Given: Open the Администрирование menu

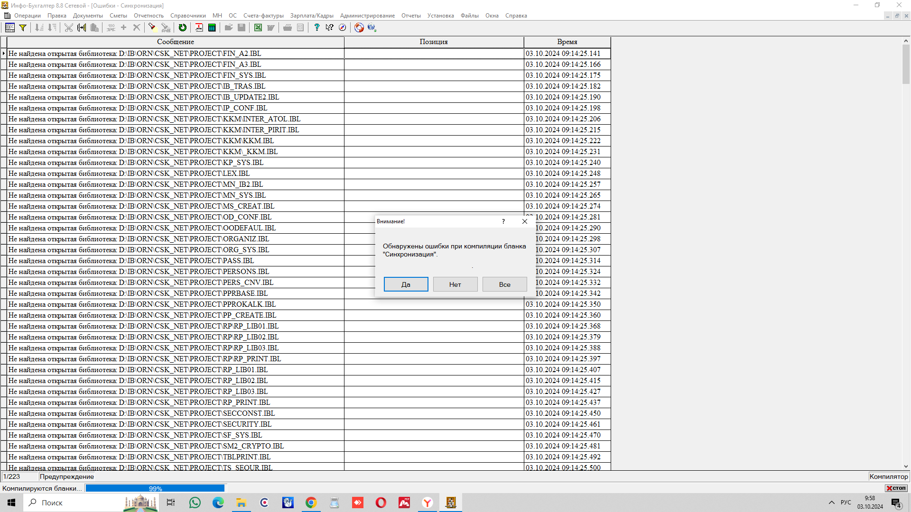Looking at the screenshot, I should 367,16.
